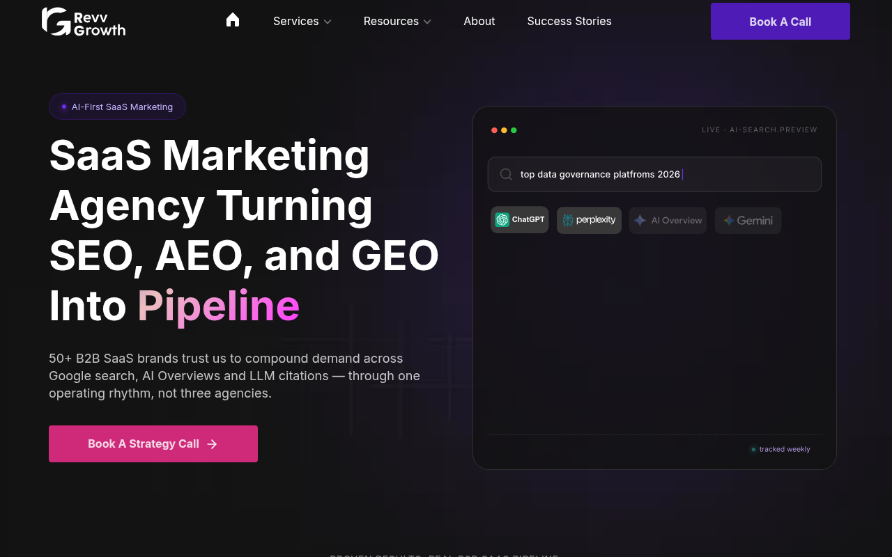The width and height of the screenshot is (892, 557).
Task: Select the AI-First SaaS Marketing badge
Action: click(117, 107)
